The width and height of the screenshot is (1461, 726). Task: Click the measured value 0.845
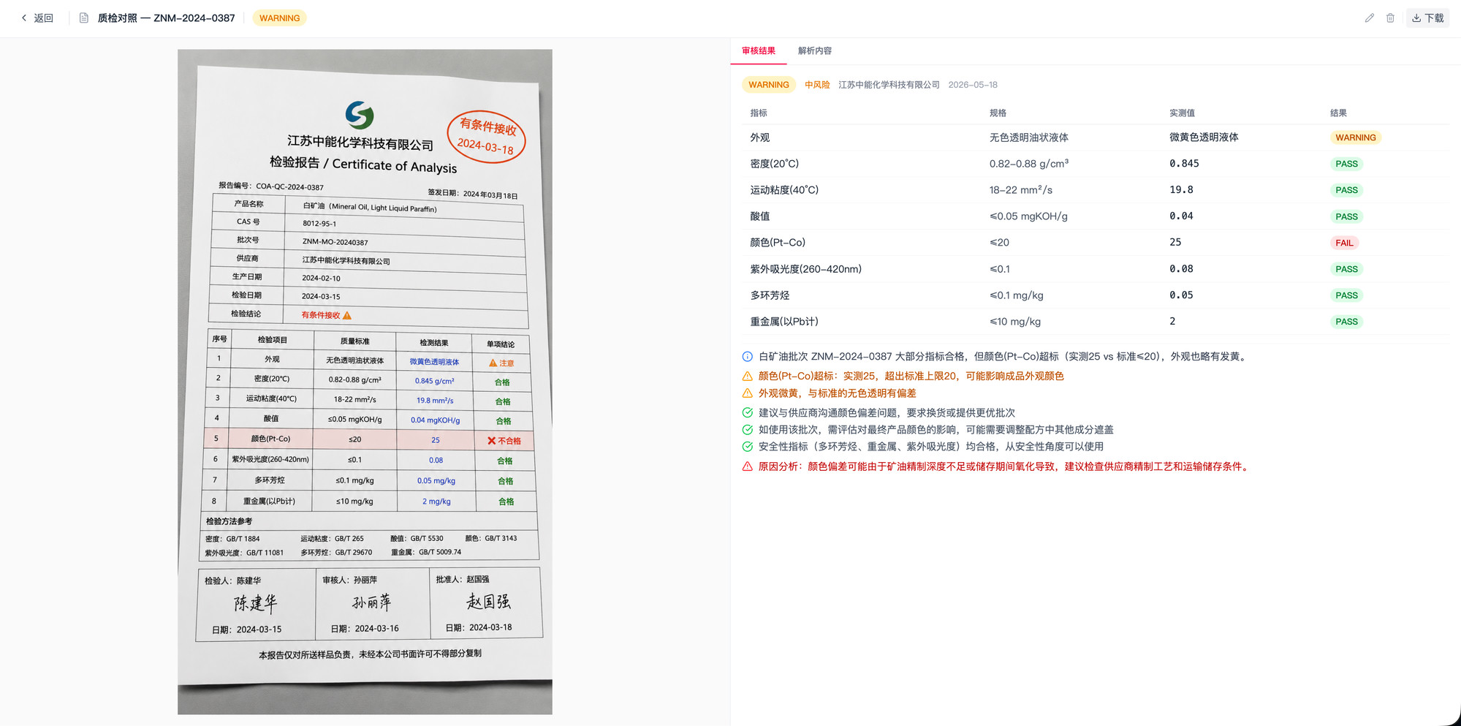[x=1184, y=164]
